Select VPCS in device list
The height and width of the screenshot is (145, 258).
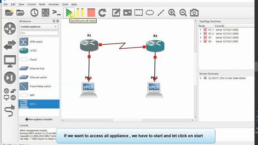tap(39, 104)
